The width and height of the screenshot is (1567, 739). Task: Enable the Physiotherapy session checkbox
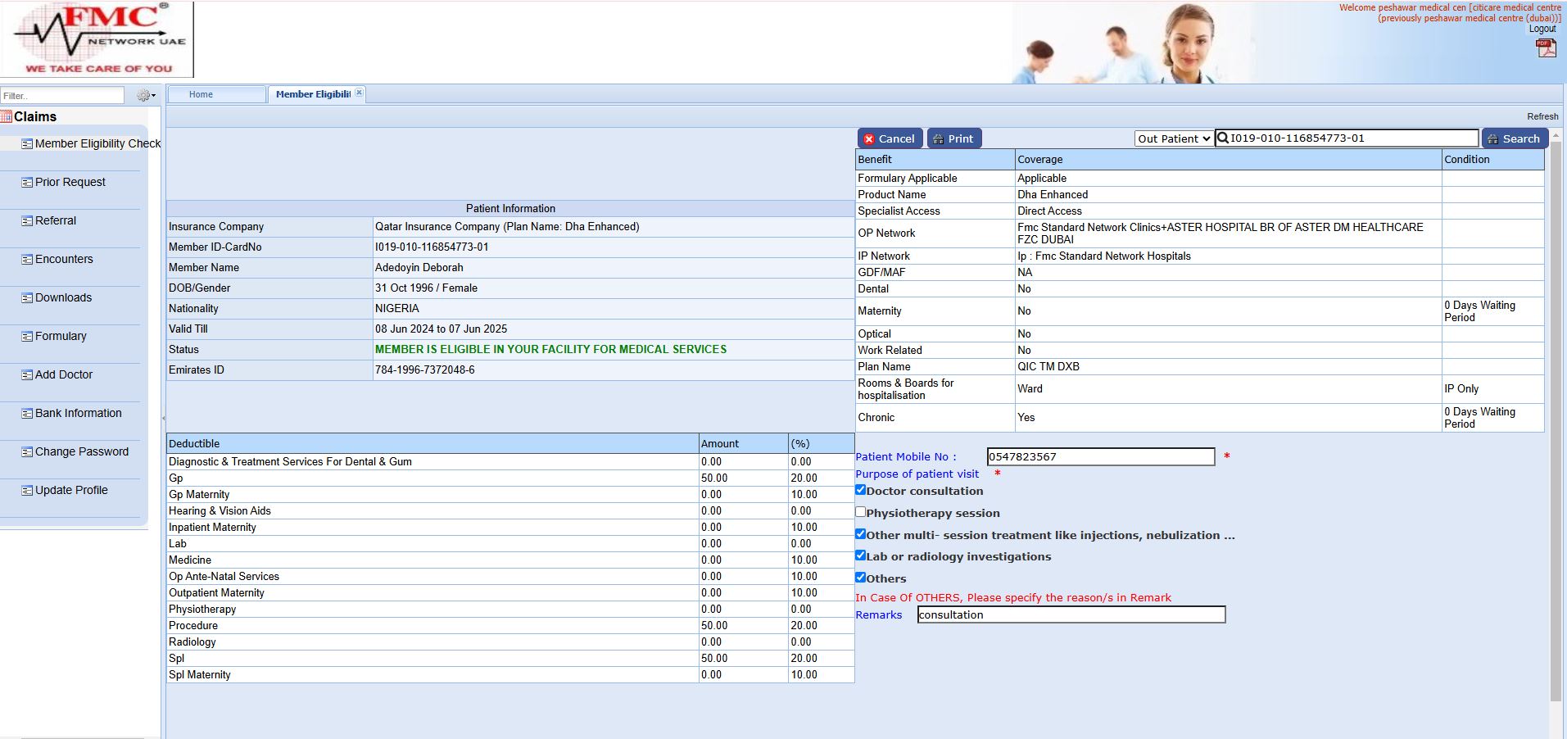tap(860, 512)
